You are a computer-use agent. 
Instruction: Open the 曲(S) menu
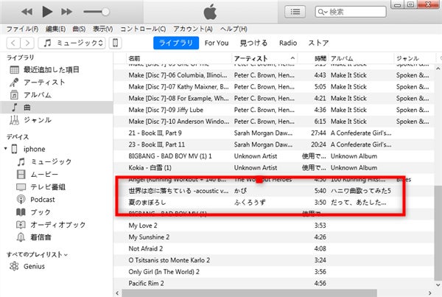(79, 29)
